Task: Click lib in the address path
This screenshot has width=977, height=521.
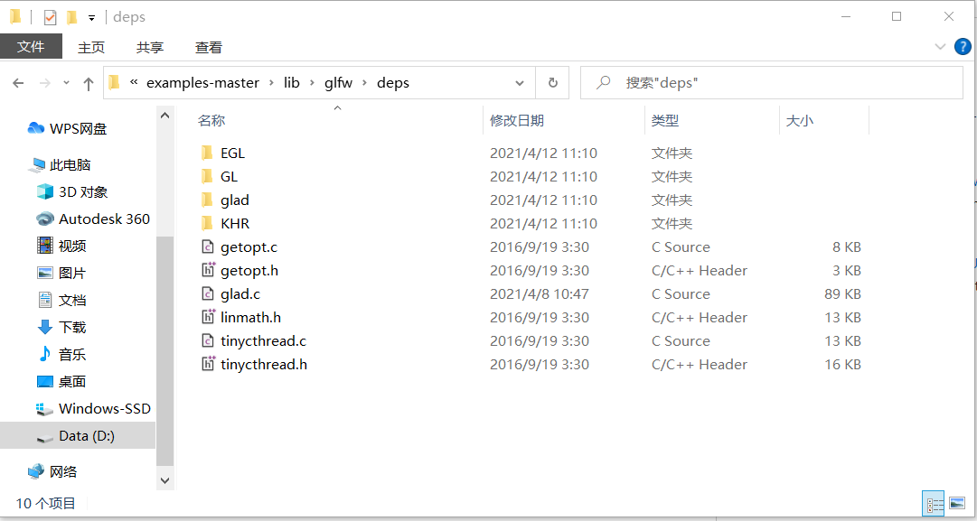Action: click(292, 83)
